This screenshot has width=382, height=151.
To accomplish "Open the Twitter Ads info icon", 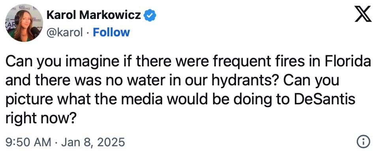I will point(363,142).
